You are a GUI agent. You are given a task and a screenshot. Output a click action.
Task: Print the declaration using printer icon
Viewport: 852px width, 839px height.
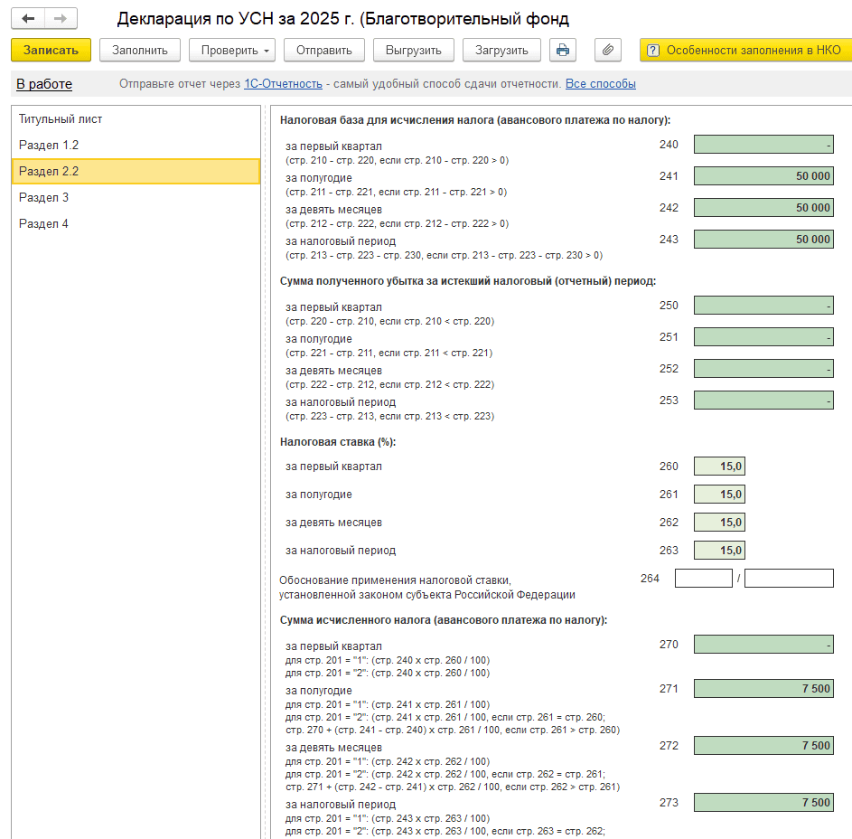562,50
